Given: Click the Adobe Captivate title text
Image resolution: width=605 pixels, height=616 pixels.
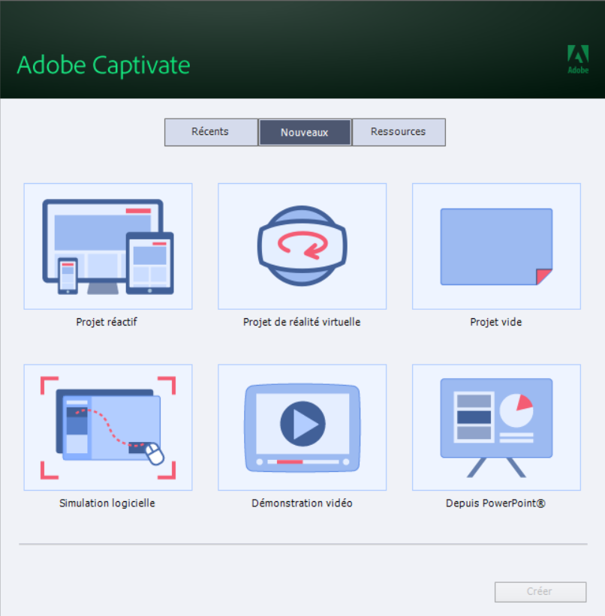Looking at the screenshot, I should point(104,65).
